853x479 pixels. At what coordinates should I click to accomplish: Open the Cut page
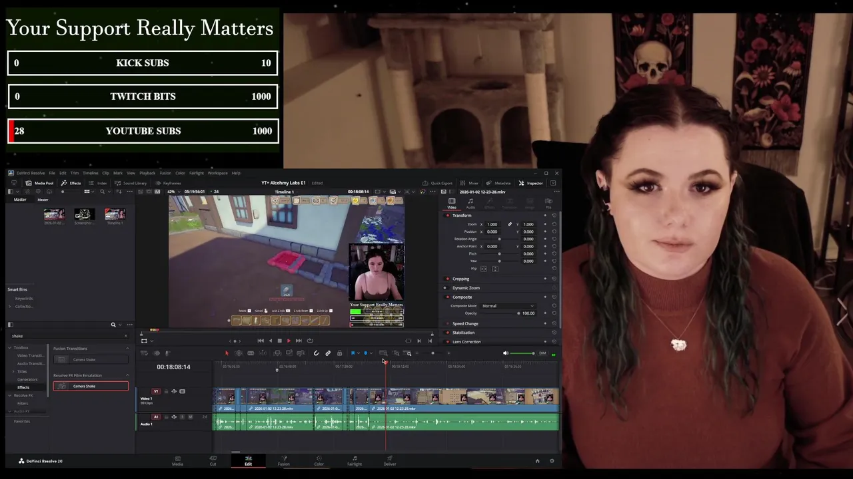pos(213,460)
